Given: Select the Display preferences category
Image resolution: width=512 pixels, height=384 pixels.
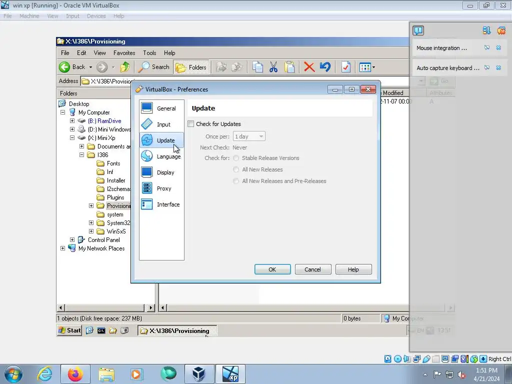Looking at the screenshot, I should click(x=161, y=172).
